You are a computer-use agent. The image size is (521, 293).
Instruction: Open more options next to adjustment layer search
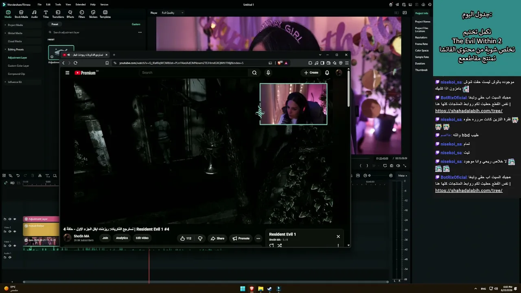(140, 32)
